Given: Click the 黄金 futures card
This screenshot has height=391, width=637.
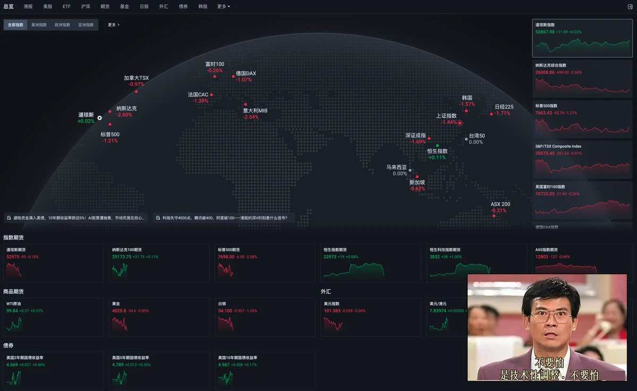Looking at the screenshot, I should tap(159, 317).
